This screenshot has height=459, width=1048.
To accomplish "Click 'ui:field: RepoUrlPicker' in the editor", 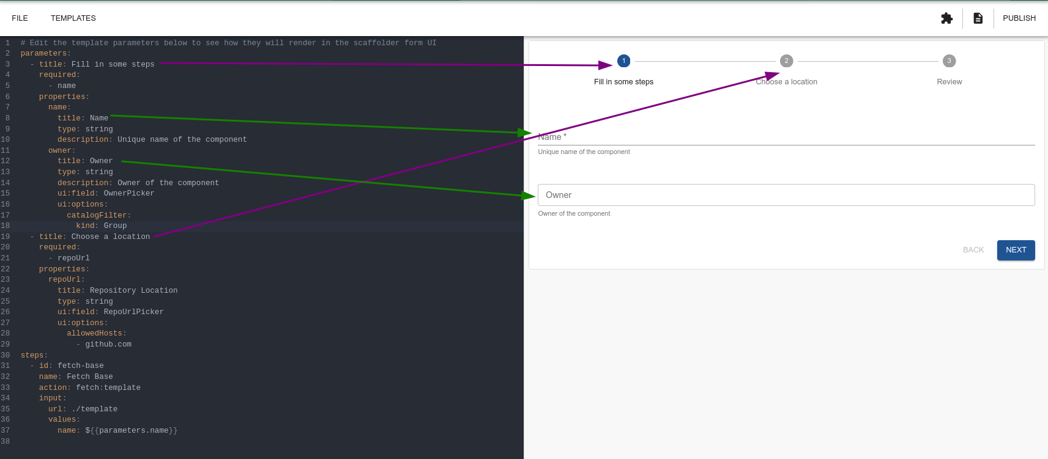I will 111,312.
